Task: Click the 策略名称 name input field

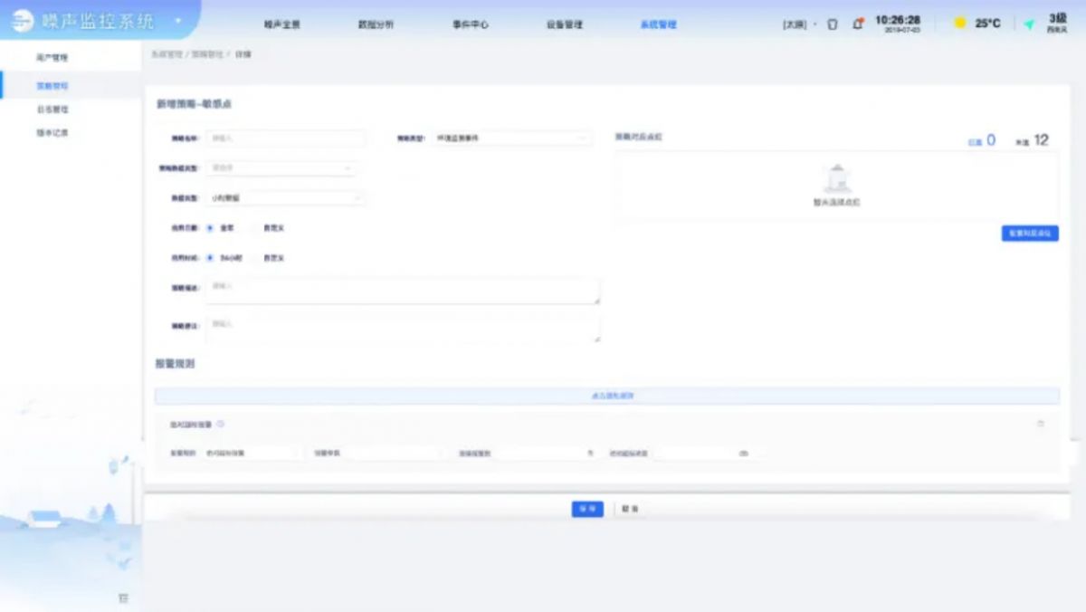Action: pos(285,139)
